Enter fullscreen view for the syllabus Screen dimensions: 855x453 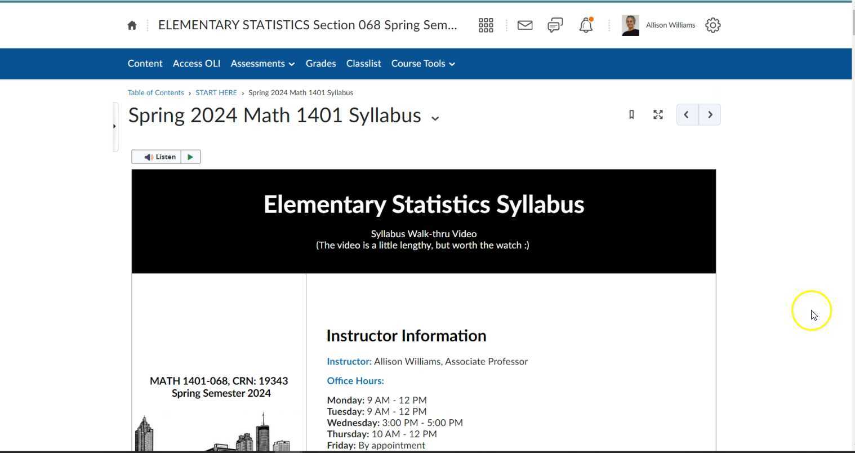[658, 114]
